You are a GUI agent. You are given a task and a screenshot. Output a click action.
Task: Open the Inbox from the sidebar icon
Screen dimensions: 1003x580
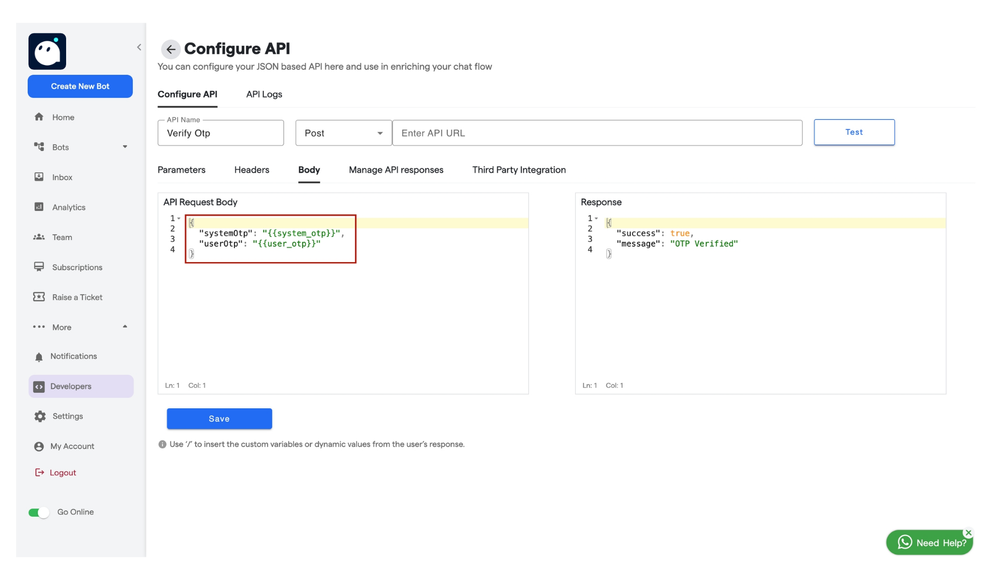tap(39, 177)
